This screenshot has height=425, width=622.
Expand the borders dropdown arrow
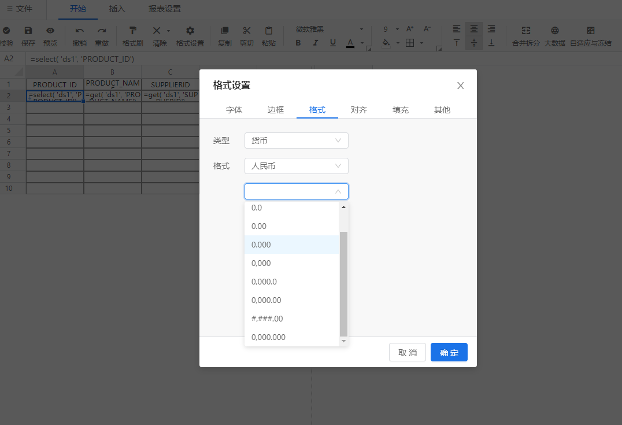pyautogui.click(x=421, y=43)
